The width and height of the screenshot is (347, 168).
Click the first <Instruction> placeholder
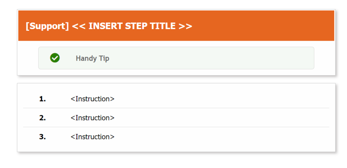pyautogui.click(x=93, y=99)
